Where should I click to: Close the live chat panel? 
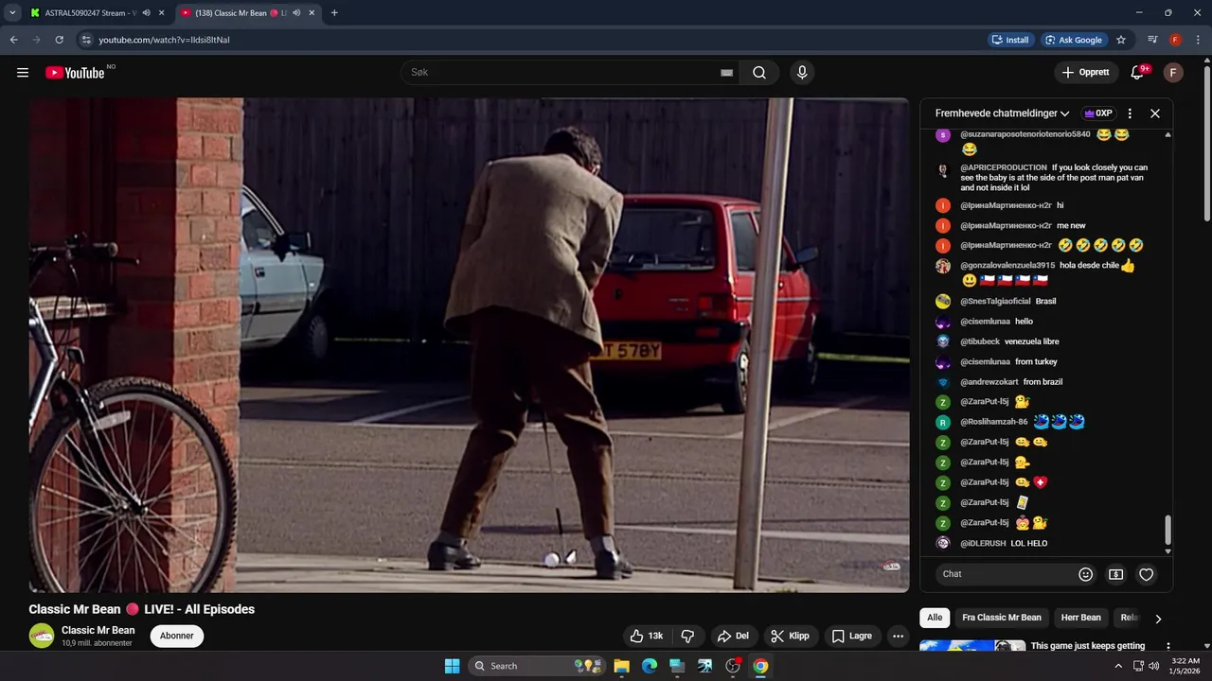point(1155,113)
